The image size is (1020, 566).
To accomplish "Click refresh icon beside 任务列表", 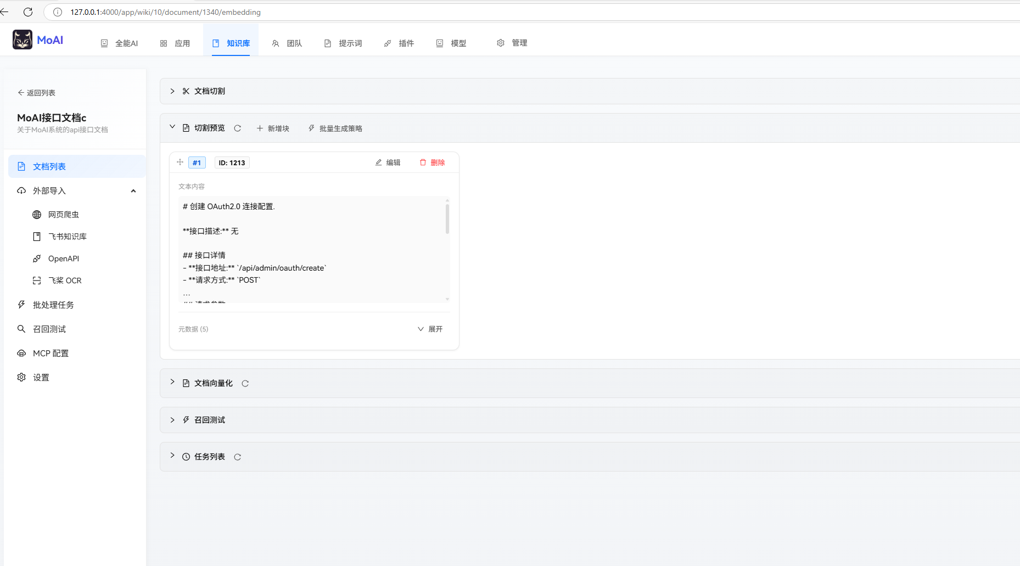I will [238, 457].
